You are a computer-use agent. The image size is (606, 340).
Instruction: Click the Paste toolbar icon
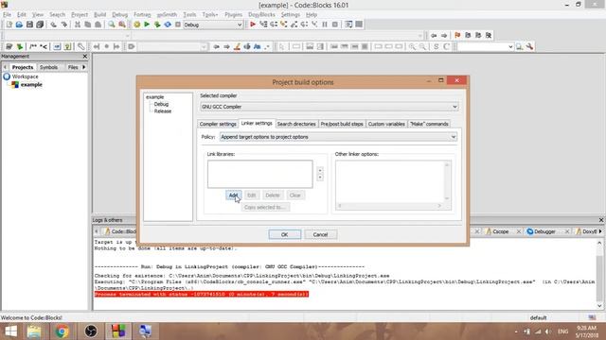pyautogui.click(x=98, y=25)
